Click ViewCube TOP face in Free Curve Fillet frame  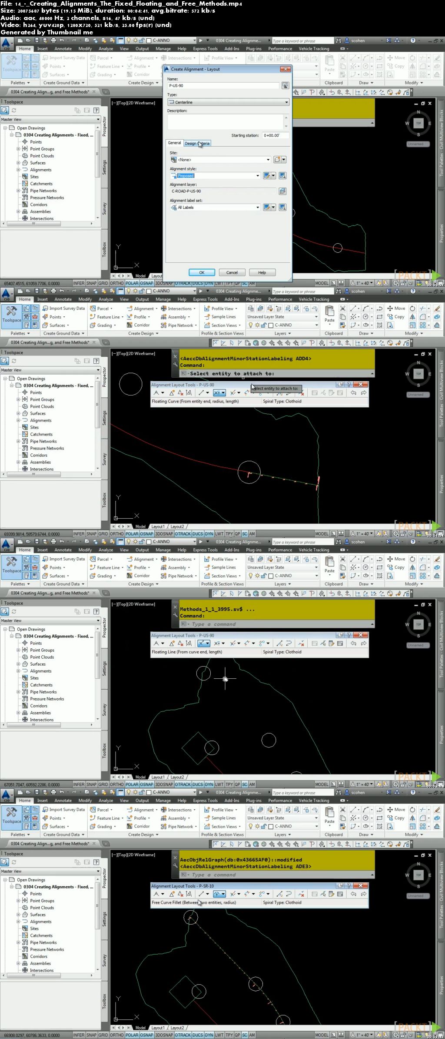click(418, 875)
